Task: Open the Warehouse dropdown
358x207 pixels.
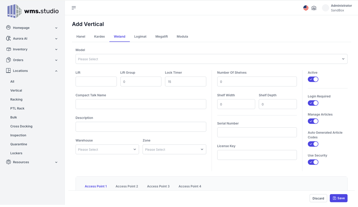Action: click(107, 149)
